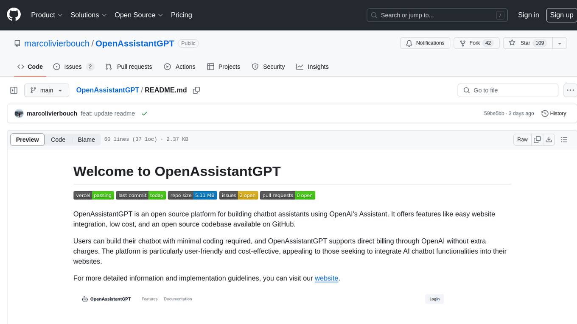Click the last commit today badge
The image size is (577, 324).
click(x=141, y=196)
